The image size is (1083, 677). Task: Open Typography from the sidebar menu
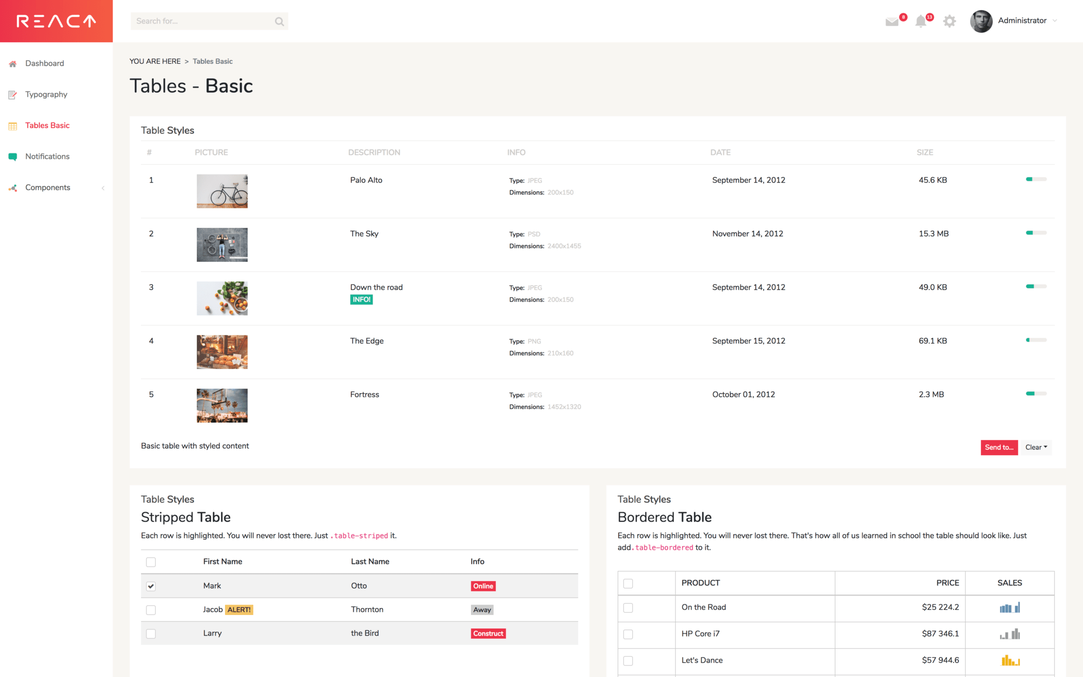click(46, 94)
